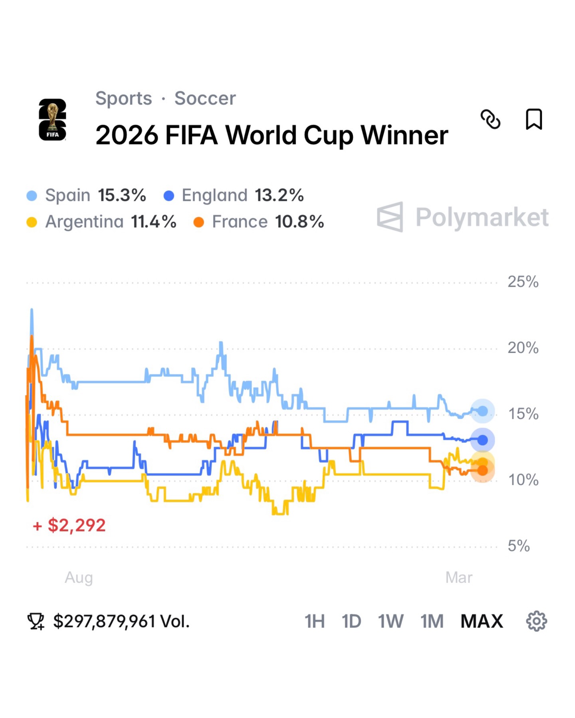Tap Spain's endpoint marker on chart
The image size is (575, 718).
pyautogui.click(x=483, y=411)
